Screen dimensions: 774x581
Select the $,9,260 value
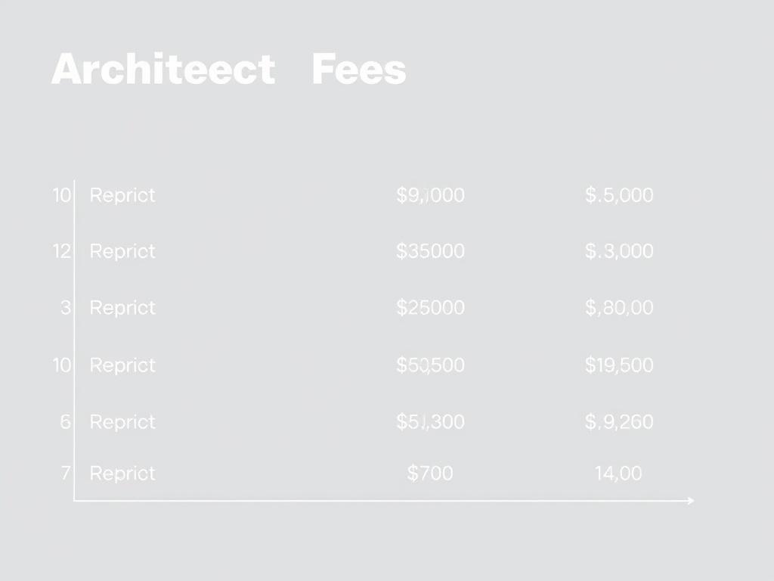click(619, 421)
